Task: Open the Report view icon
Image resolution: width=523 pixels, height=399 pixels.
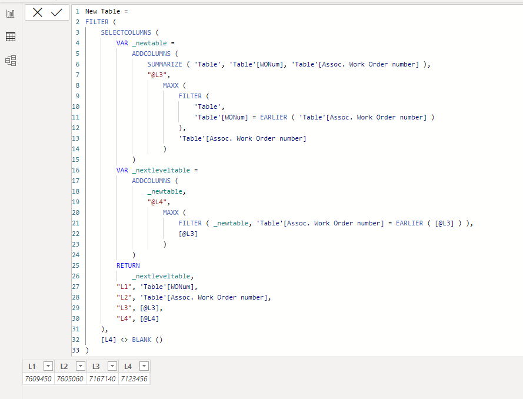Action: coord(11,14)
